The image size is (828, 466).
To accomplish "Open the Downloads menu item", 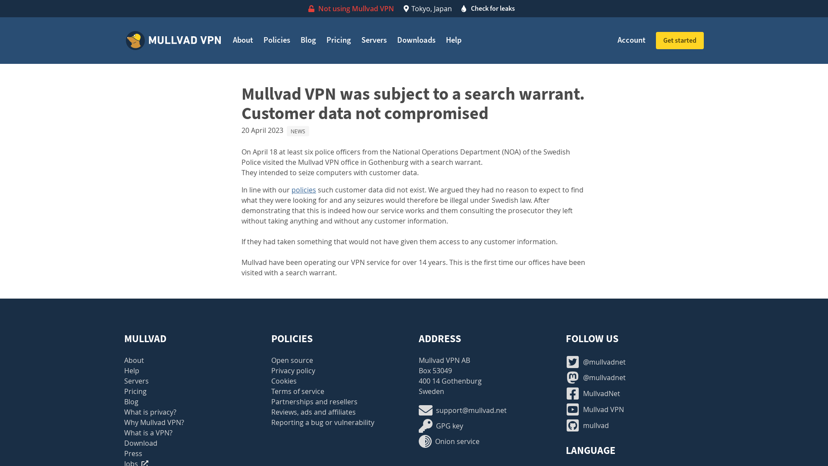I will 416,40.
